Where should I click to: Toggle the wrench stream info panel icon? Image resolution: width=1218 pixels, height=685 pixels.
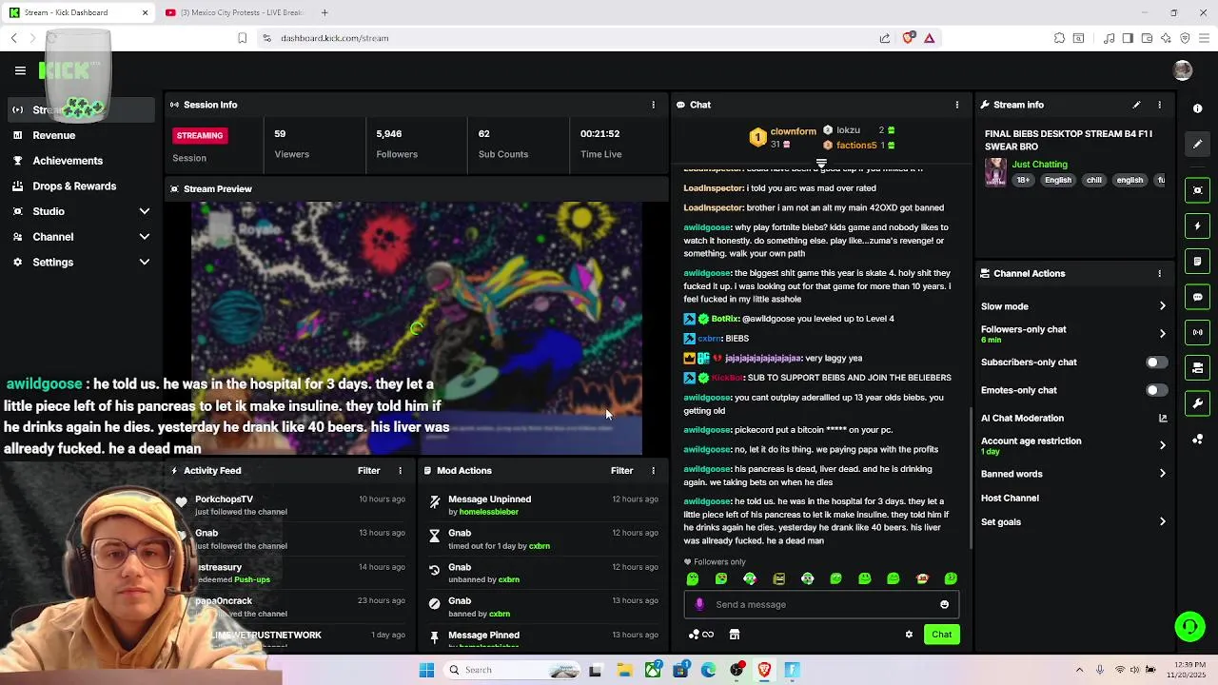(1198, 403)
